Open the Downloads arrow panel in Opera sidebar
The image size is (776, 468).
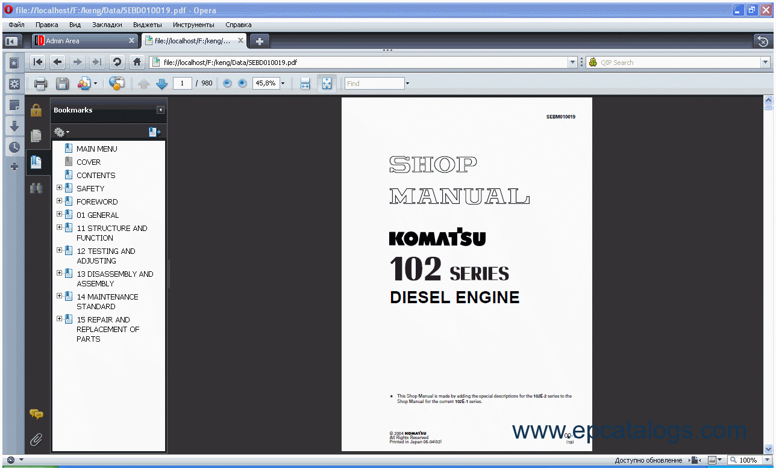(x=14, y=126)
